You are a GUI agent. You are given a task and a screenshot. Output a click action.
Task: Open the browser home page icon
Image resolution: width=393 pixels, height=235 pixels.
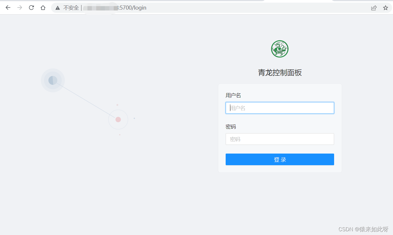coord(43,8)
